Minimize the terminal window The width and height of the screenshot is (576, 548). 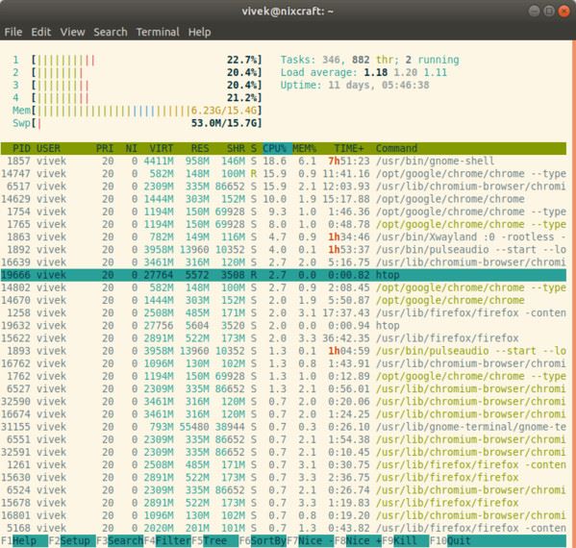point(534,11)
